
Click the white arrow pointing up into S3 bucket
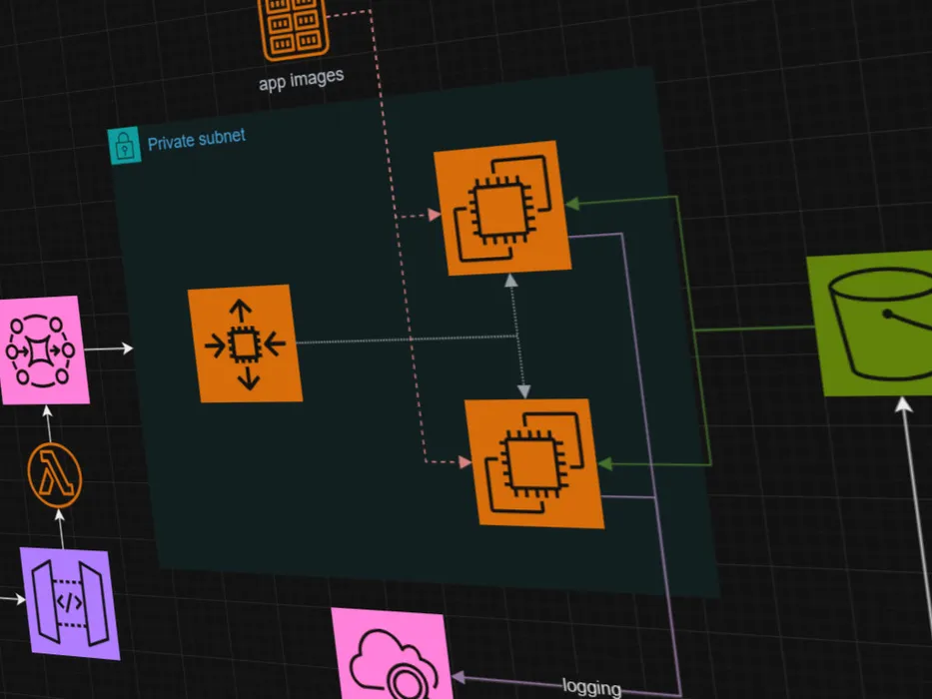[903, 406]
